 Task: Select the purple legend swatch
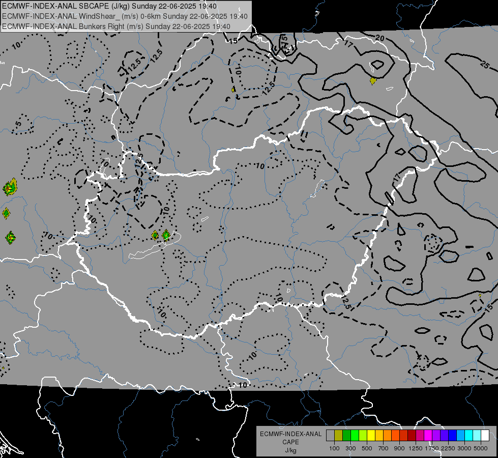pyautogui.click(x=436, y=436)
